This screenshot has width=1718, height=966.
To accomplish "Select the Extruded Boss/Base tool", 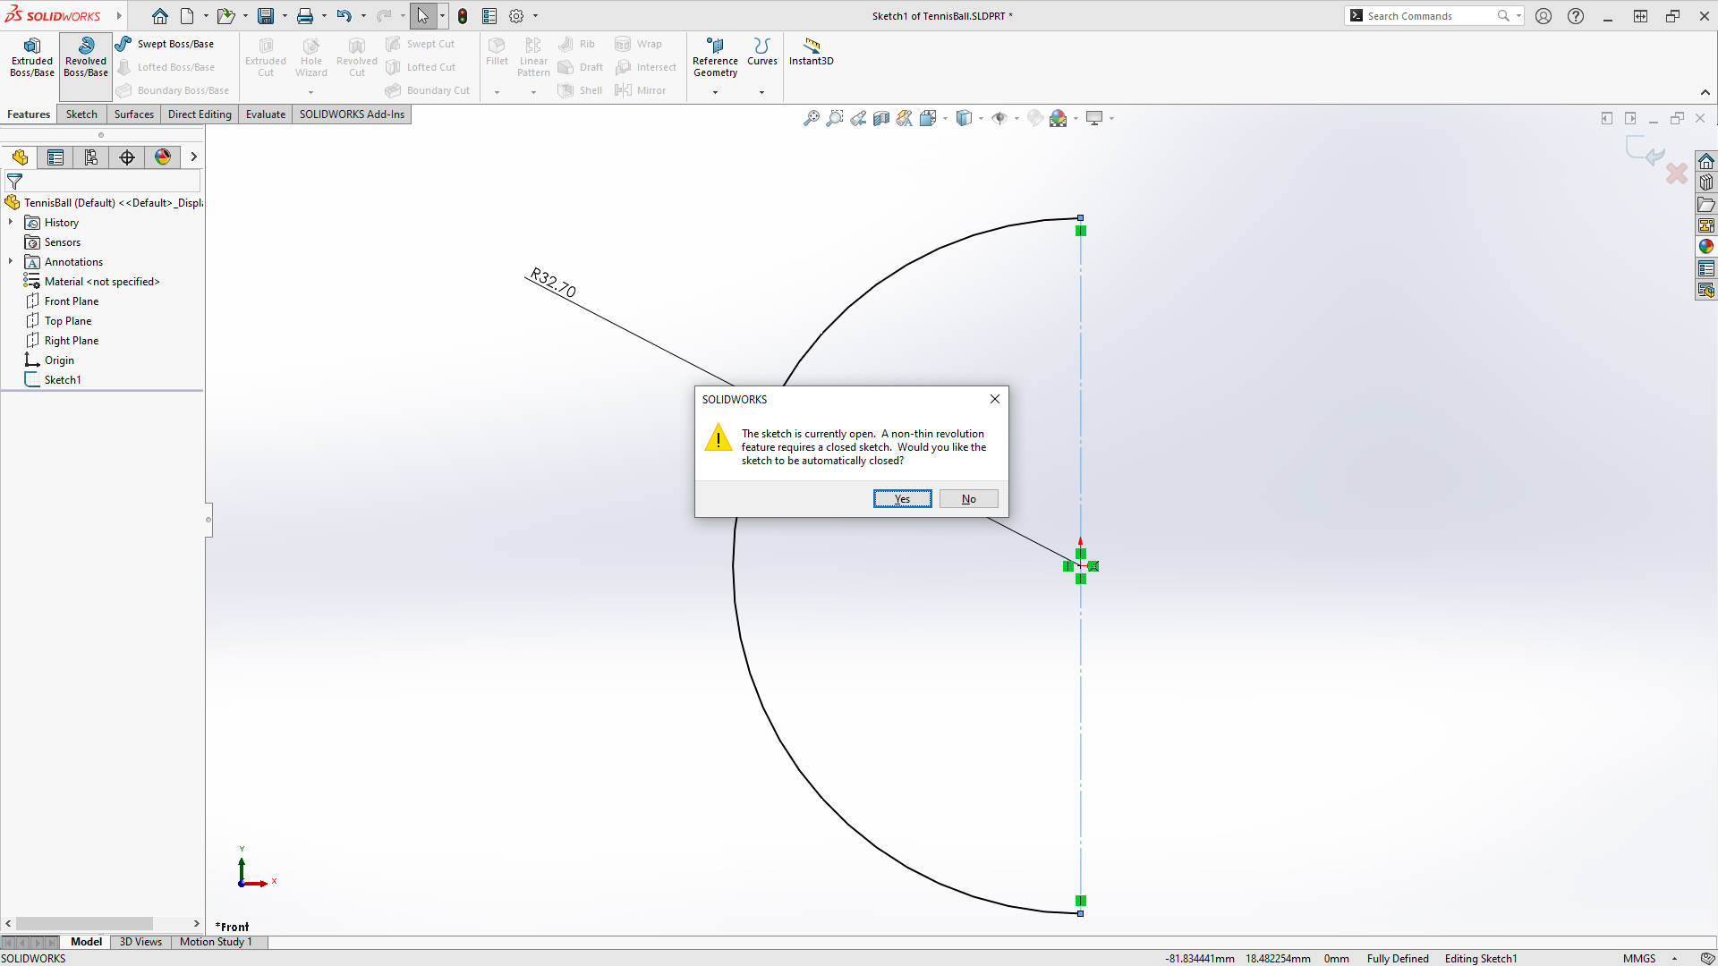I will (31, 56).
